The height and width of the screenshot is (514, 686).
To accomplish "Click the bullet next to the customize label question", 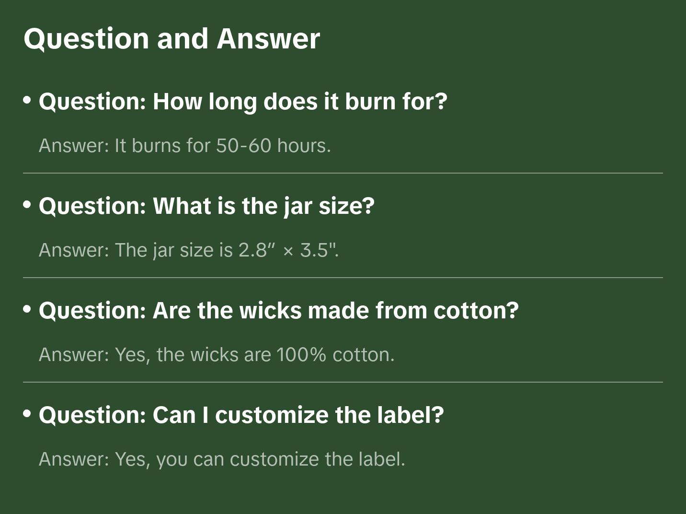I will tap(27, 414).
